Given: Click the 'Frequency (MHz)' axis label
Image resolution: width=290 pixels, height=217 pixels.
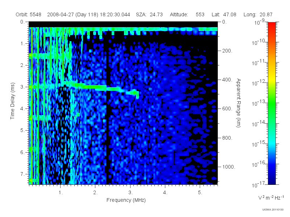Looking at the screenshot, I should click(126, 200).
